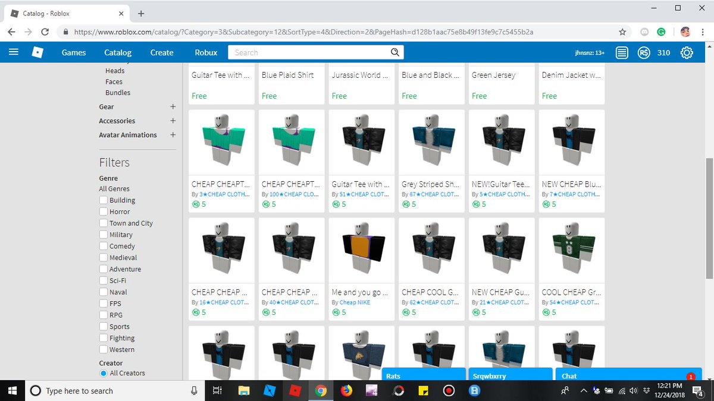
Task: Open the Catalog nav item
Action: tap(118, 52)
